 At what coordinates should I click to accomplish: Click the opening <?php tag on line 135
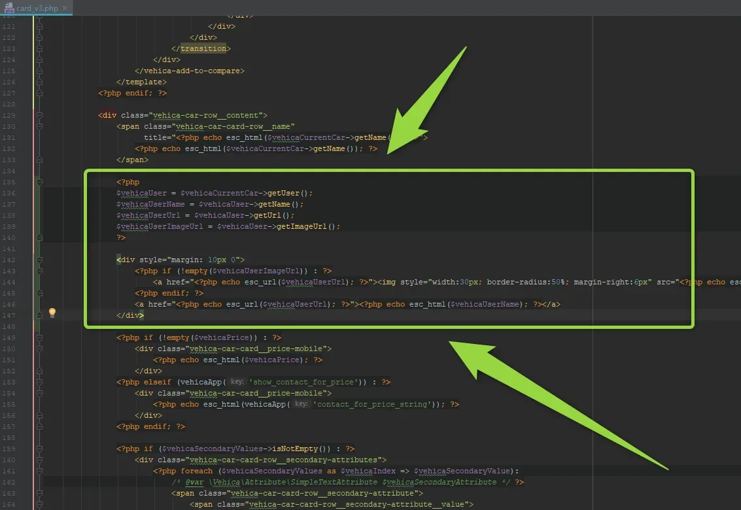point(128,182)
